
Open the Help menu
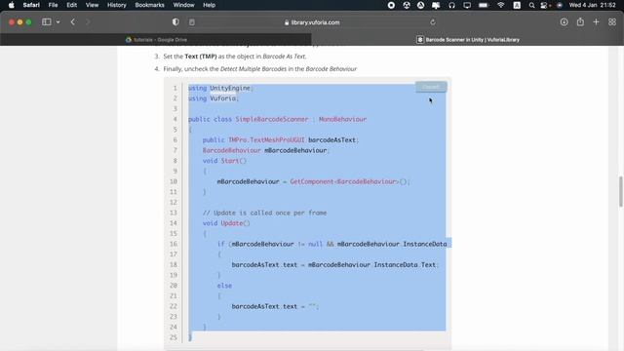(x=209, y=5)
